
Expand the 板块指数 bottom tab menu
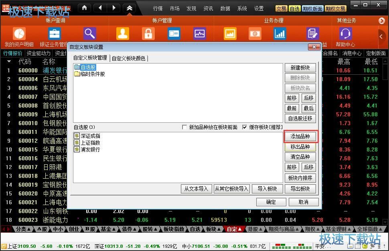174,229
